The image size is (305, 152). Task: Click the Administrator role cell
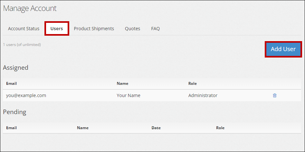click(203, 95)
